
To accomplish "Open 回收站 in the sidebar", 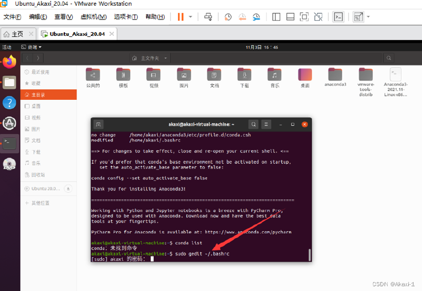I will [x=49, y=175].
